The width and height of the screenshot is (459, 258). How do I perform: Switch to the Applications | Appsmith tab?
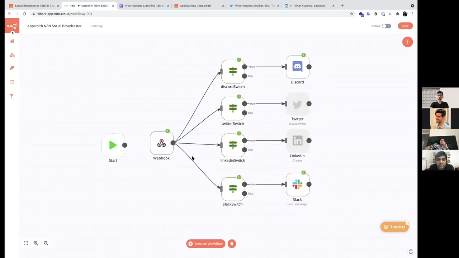pos(195,5)
